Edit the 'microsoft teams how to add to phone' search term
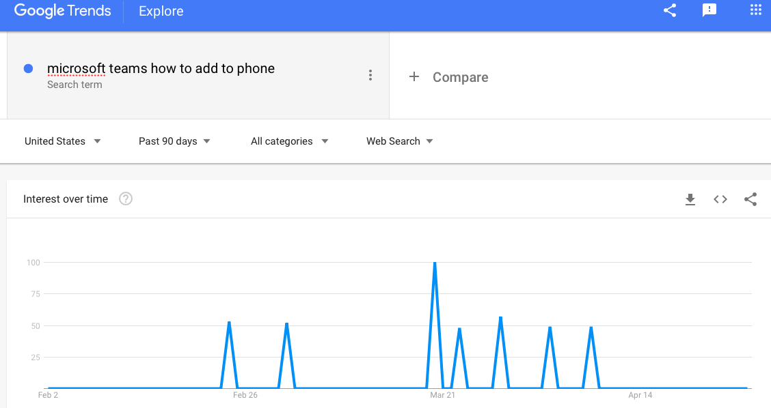Viewport: 771px width, 408px height. click(x=161, y=68)
